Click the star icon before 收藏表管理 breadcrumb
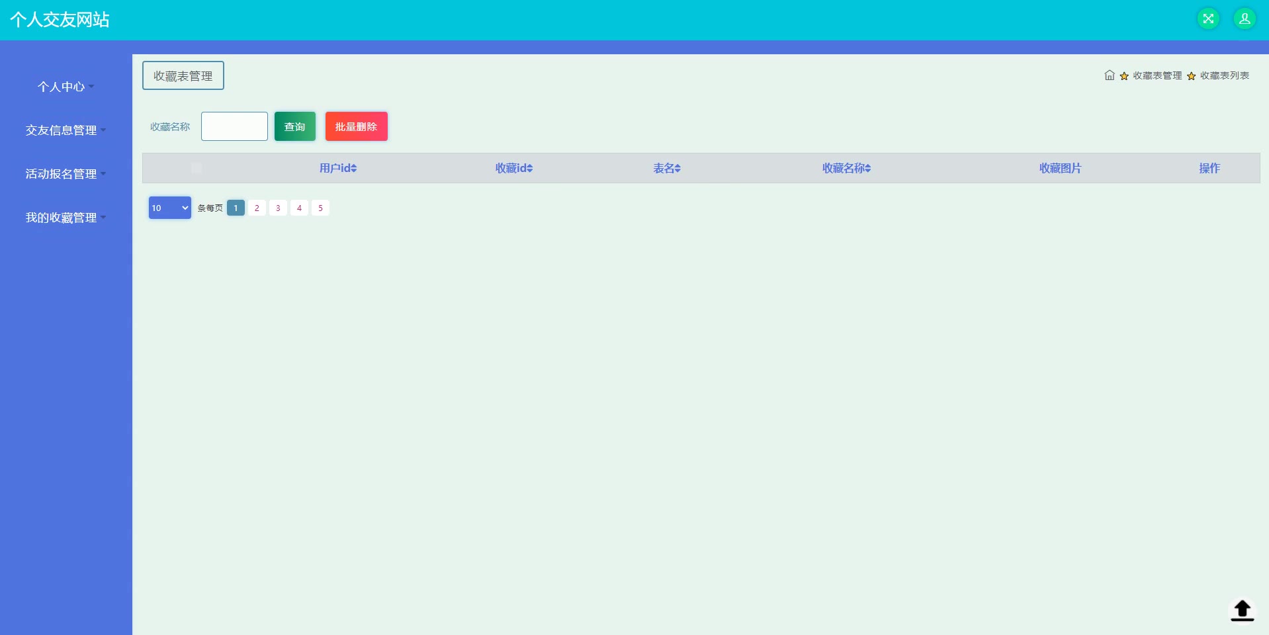 (1124, 76)
